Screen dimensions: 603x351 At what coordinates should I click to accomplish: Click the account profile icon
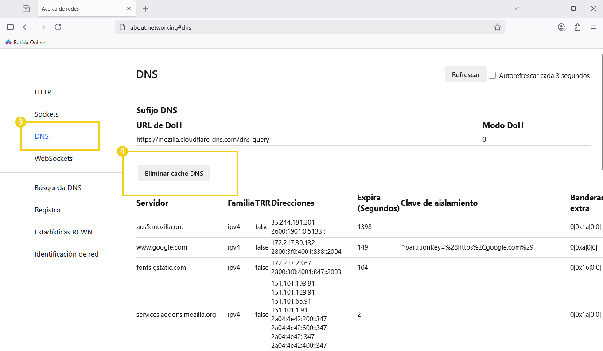point(561,27)
